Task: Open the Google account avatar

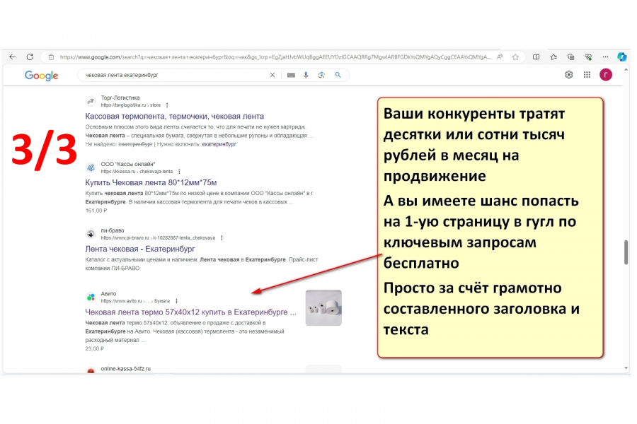Action: [x=606, y=75]
